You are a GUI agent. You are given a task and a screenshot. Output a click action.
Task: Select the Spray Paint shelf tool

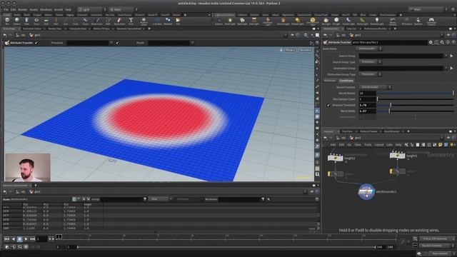click(x=119, y=21)
